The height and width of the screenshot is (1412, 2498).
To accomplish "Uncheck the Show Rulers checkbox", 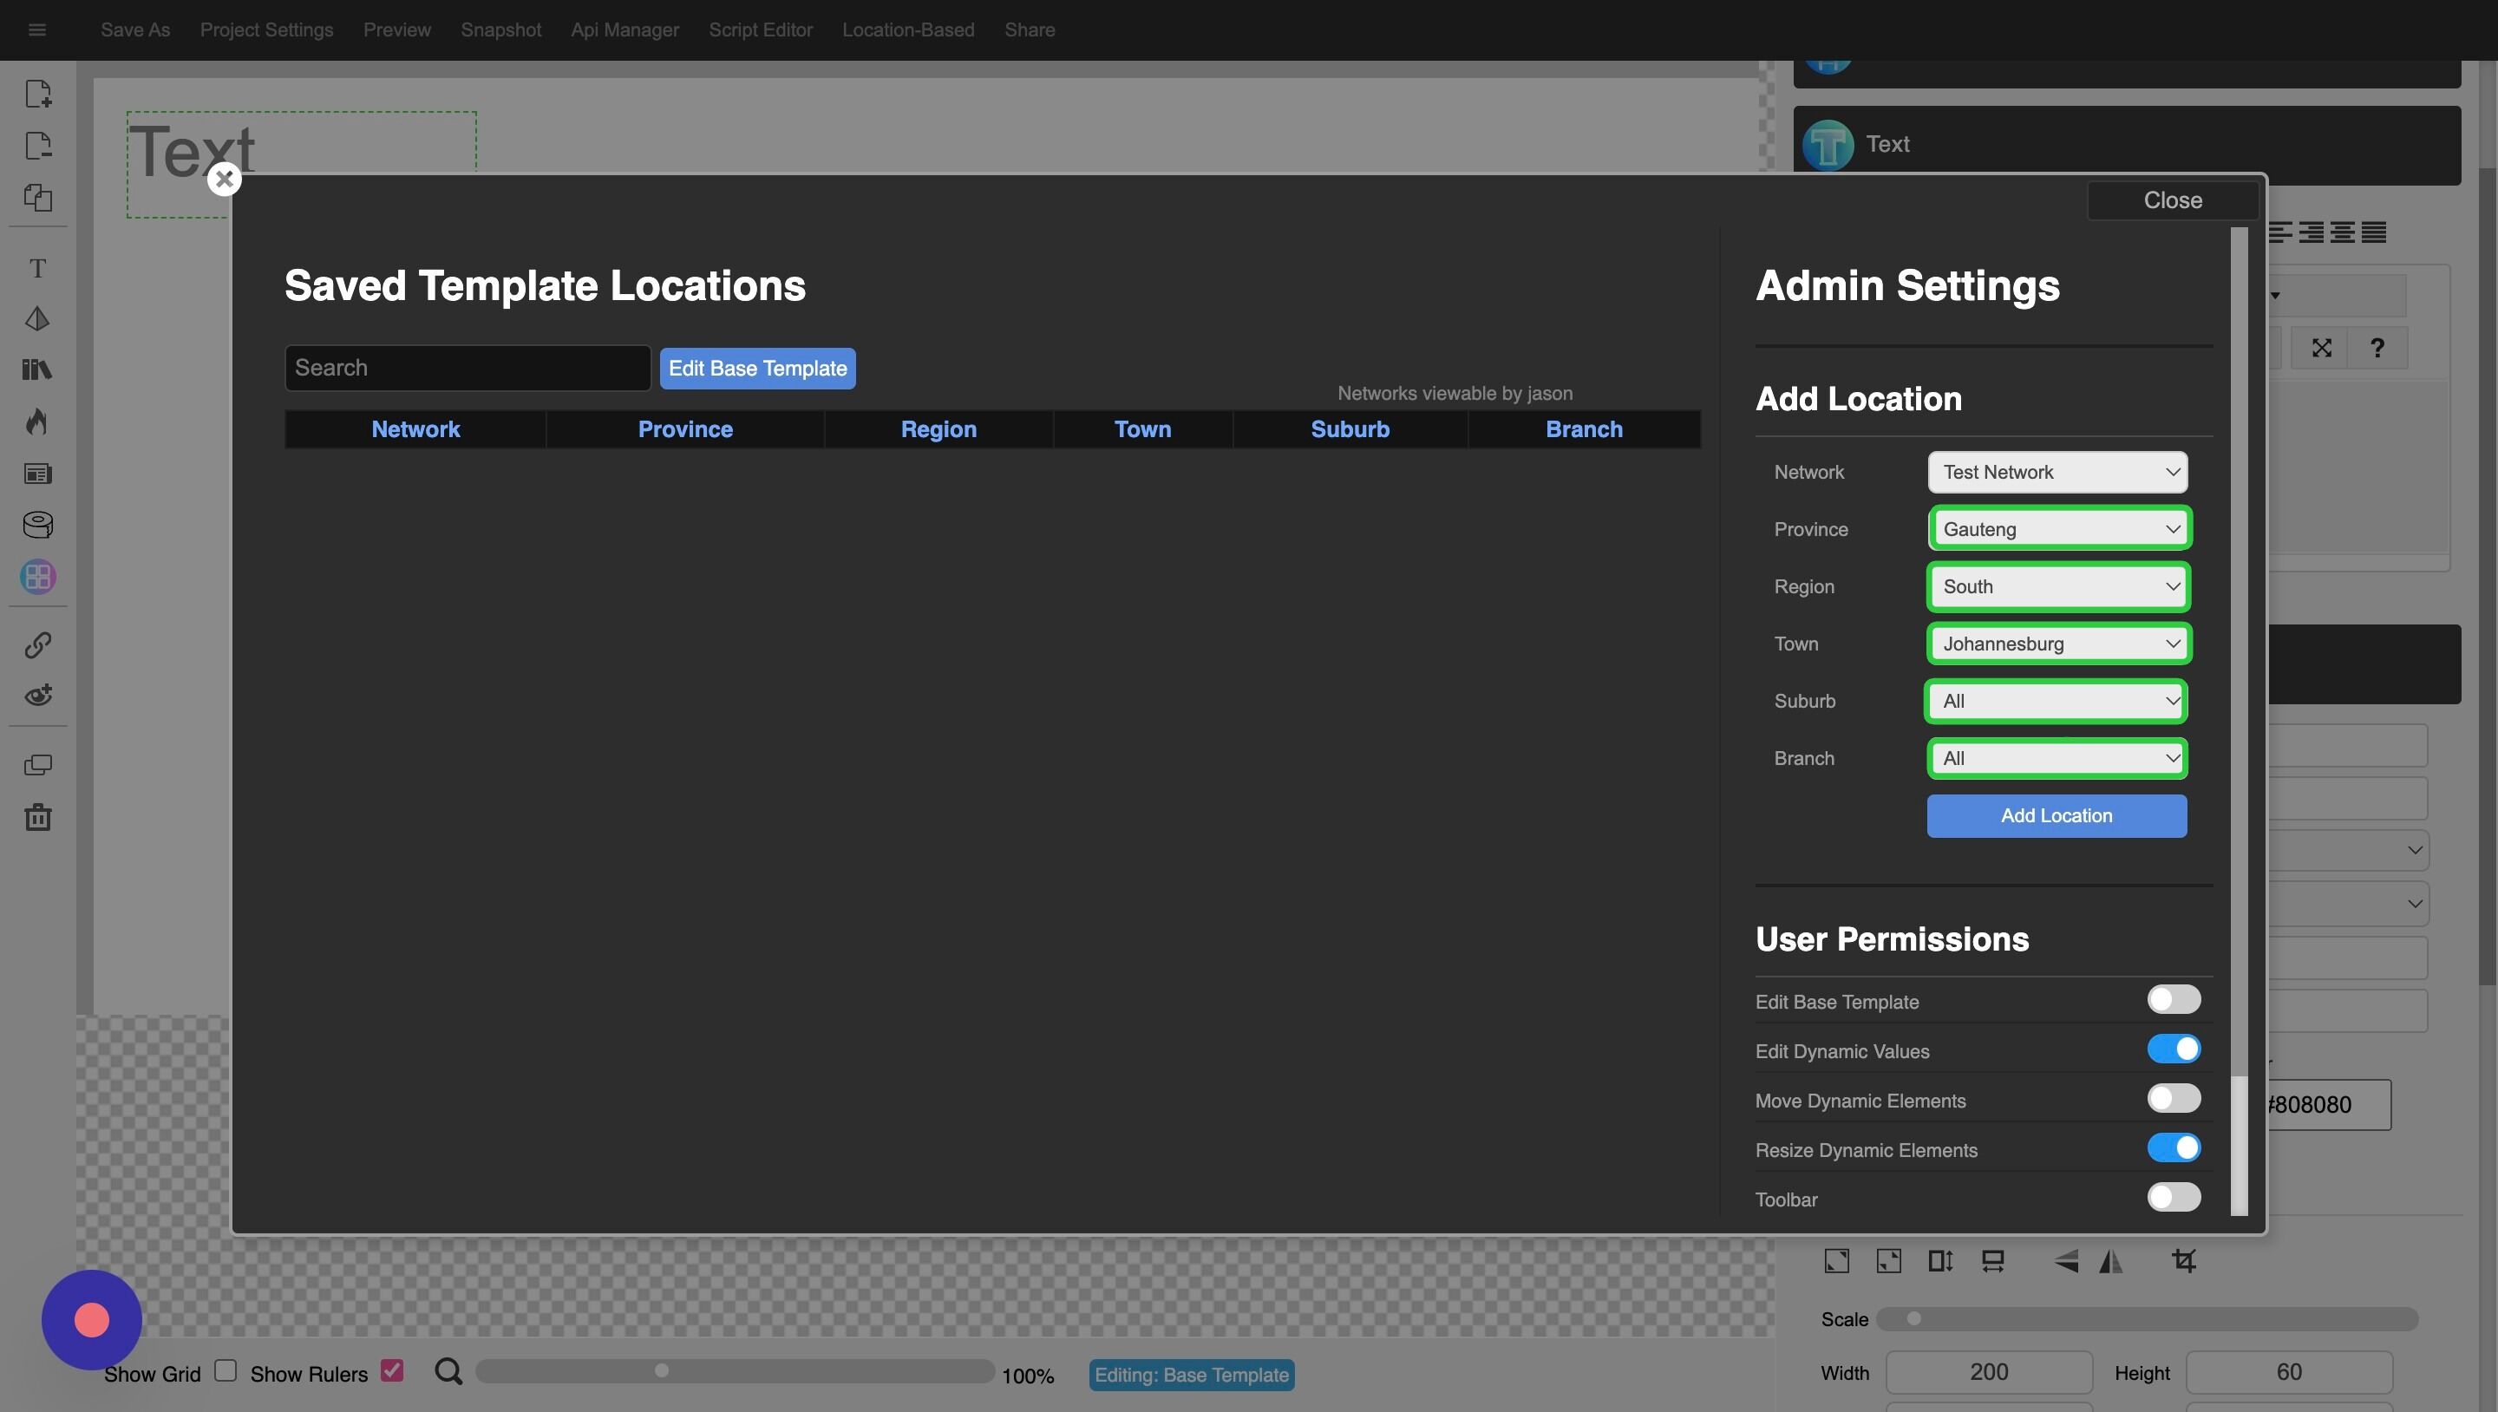I will pos(392,1370).
